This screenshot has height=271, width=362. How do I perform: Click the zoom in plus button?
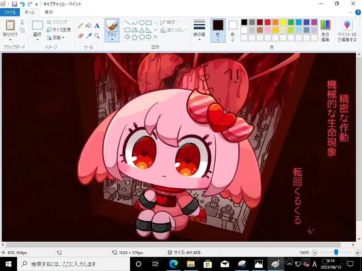(x=358, y=253)
